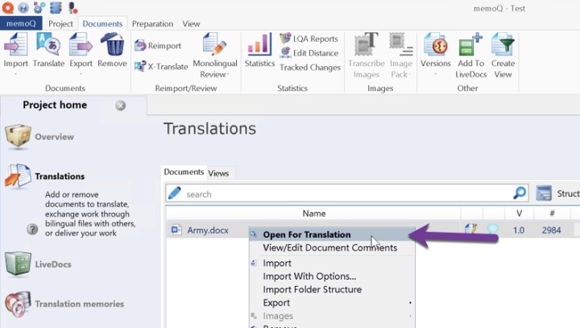Open the Export dropdown arrow in ribbon
Image resolution: width=580 pixels, height=328 pixels.
81,75
